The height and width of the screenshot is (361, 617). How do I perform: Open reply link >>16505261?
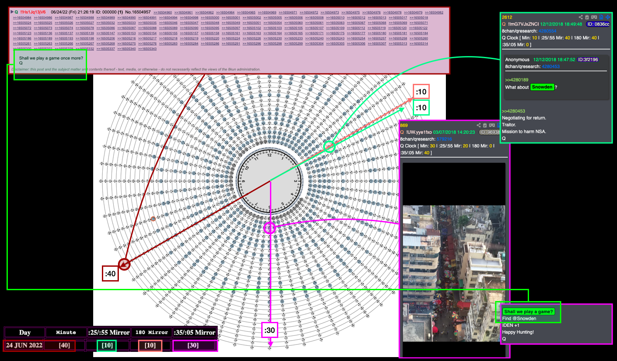point(22,44)
